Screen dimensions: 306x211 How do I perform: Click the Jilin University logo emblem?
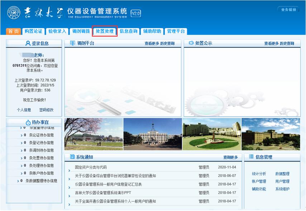click(13, 13)
